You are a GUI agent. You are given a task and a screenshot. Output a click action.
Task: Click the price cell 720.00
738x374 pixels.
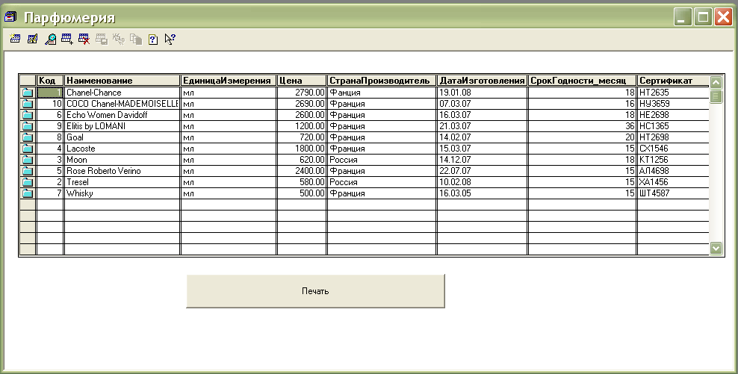(302, 137)
